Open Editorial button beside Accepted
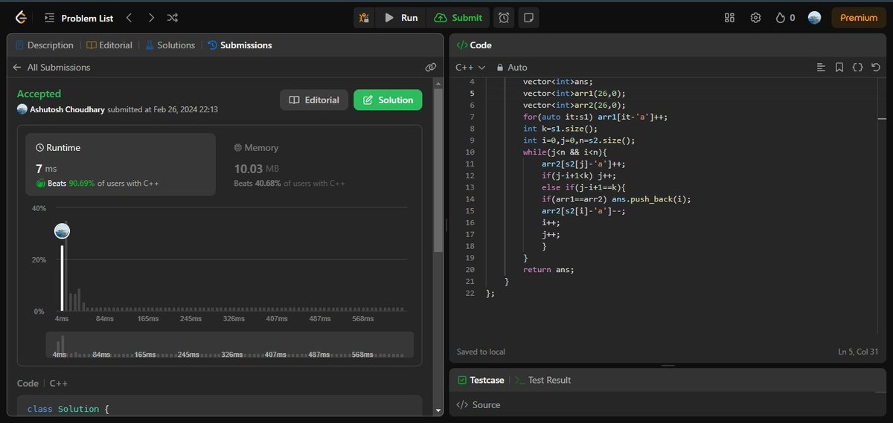Image resolution: width=893 pixels, height=423 pixels. [x=314, y=100]
